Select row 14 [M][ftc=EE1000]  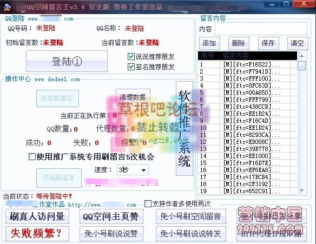tap(247, 156)
